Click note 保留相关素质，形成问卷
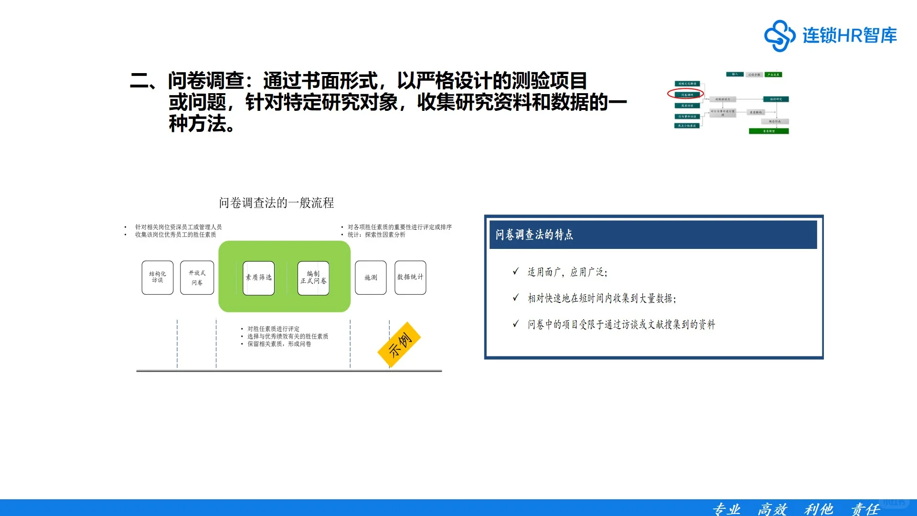 click(279, 344)
